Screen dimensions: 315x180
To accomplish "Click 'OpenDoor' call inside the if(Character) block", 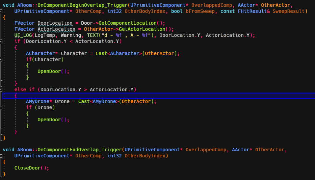I will point(49,72).
